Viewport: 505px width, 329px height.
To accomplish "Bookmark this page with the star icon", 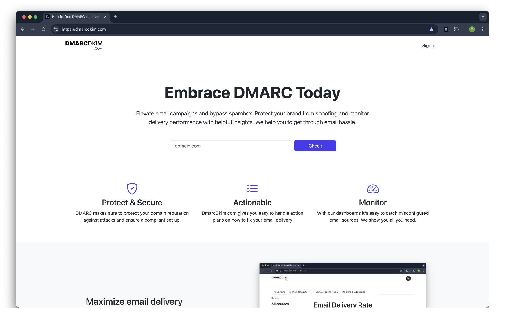I will [431, 29].
